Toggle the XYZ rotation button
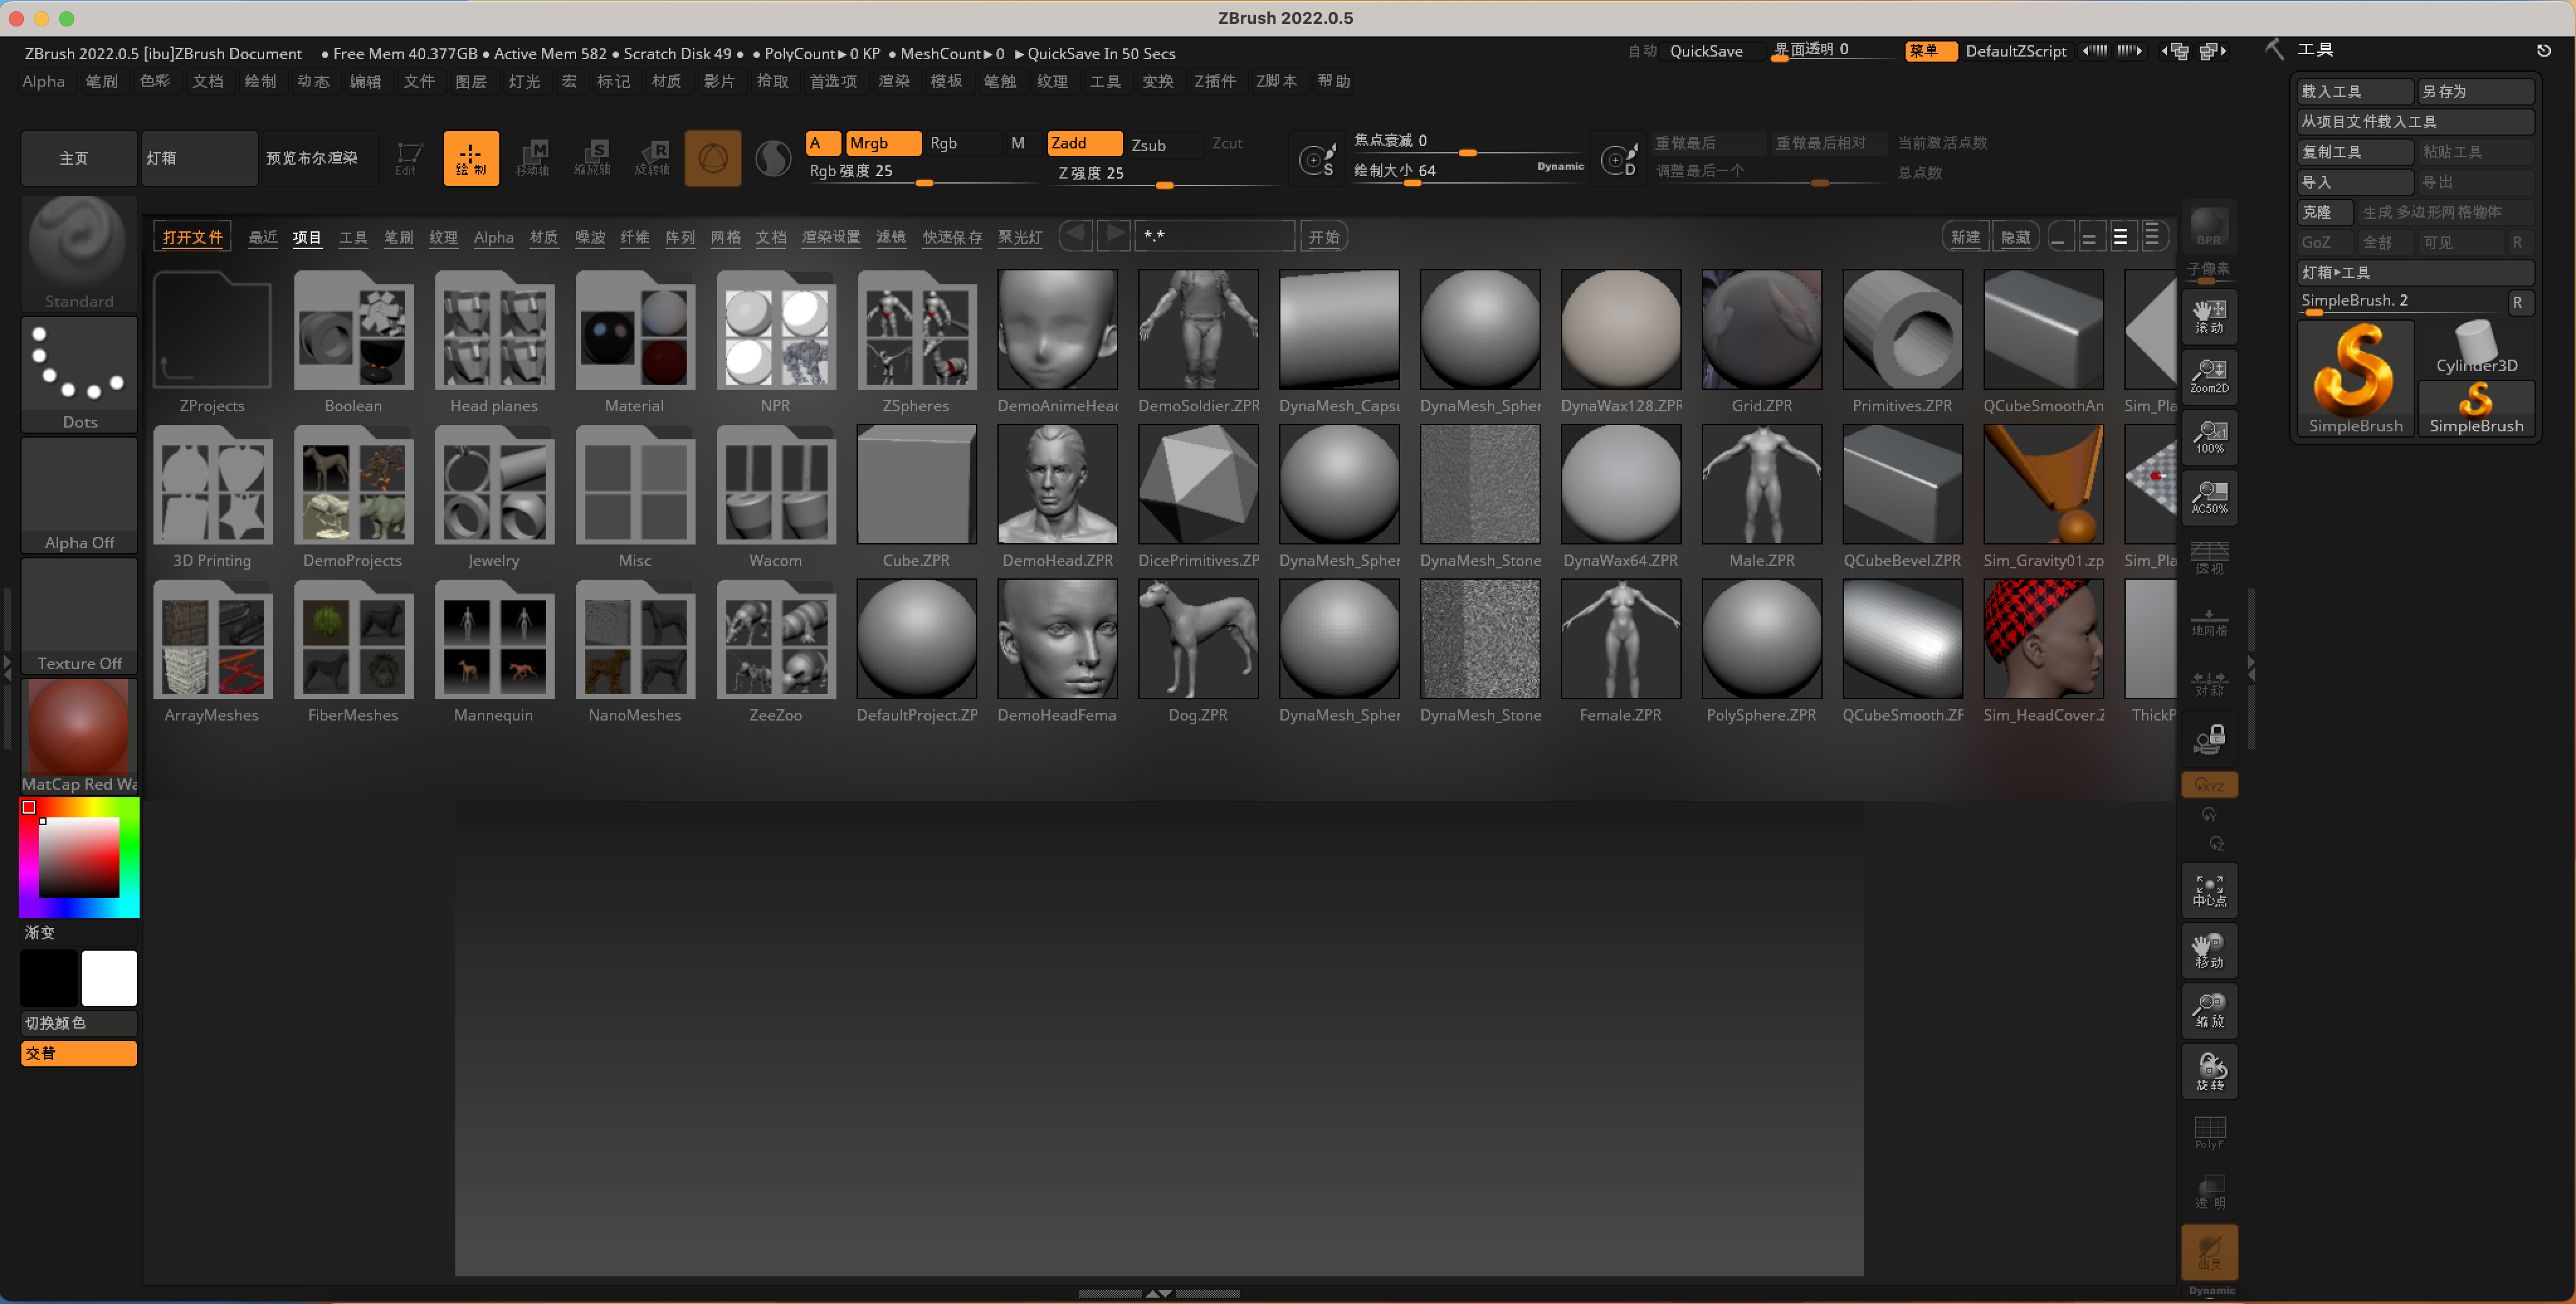2576x1304 pixels. tap(2209, 785)
